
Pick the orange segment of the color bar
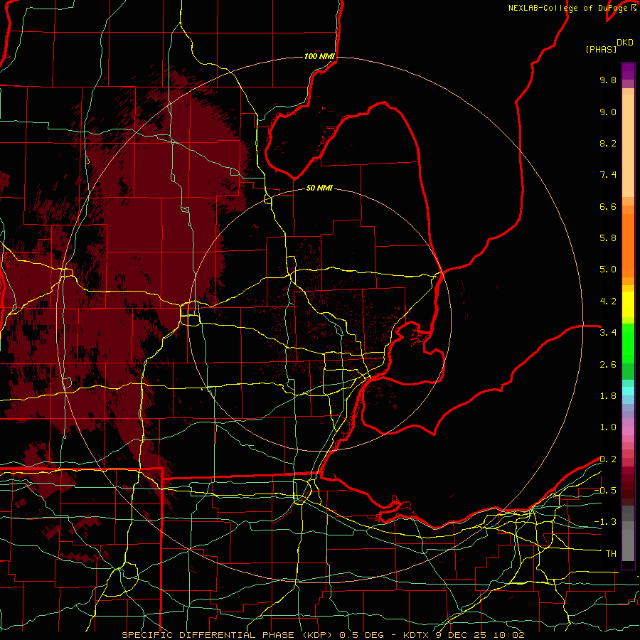(x=628, y=246)
